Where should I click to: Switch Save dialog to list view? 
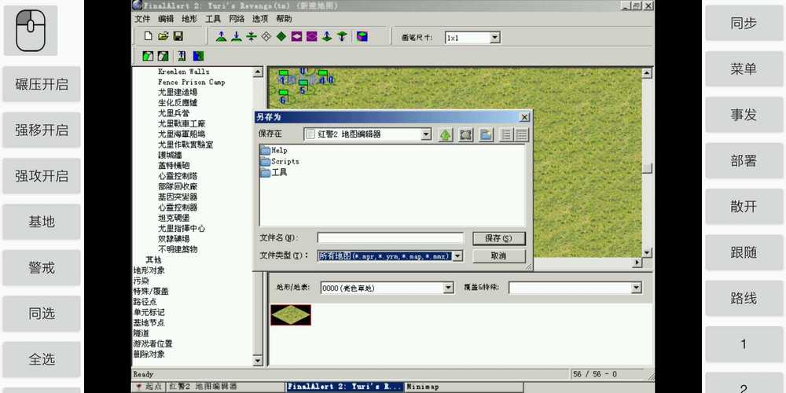point(507,135)
